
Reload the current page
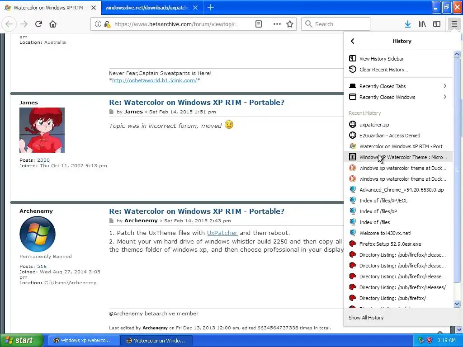pos(38,24)
